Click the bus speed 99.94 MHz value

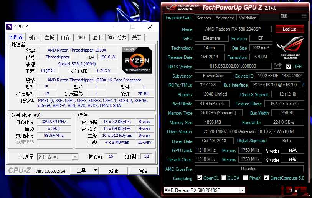click(x=54, y=135)
